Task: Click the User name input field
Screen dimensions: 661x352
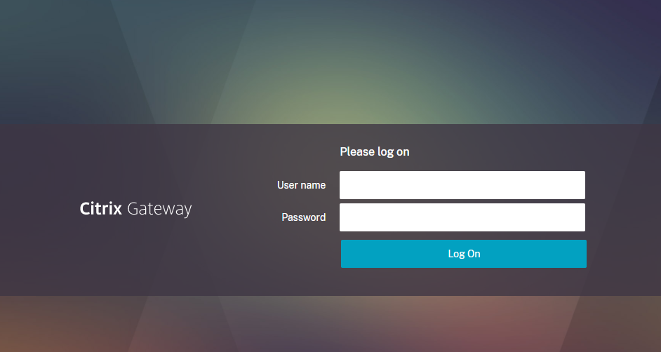Action: click(462, 185)
